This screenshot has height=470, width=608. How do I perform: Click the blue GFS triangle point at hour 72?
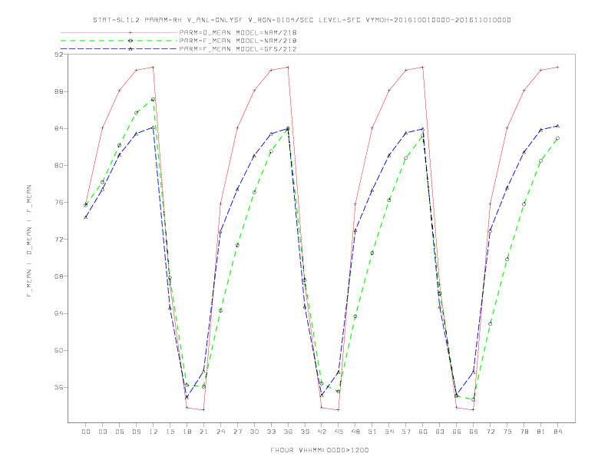(x=490, y=230)
